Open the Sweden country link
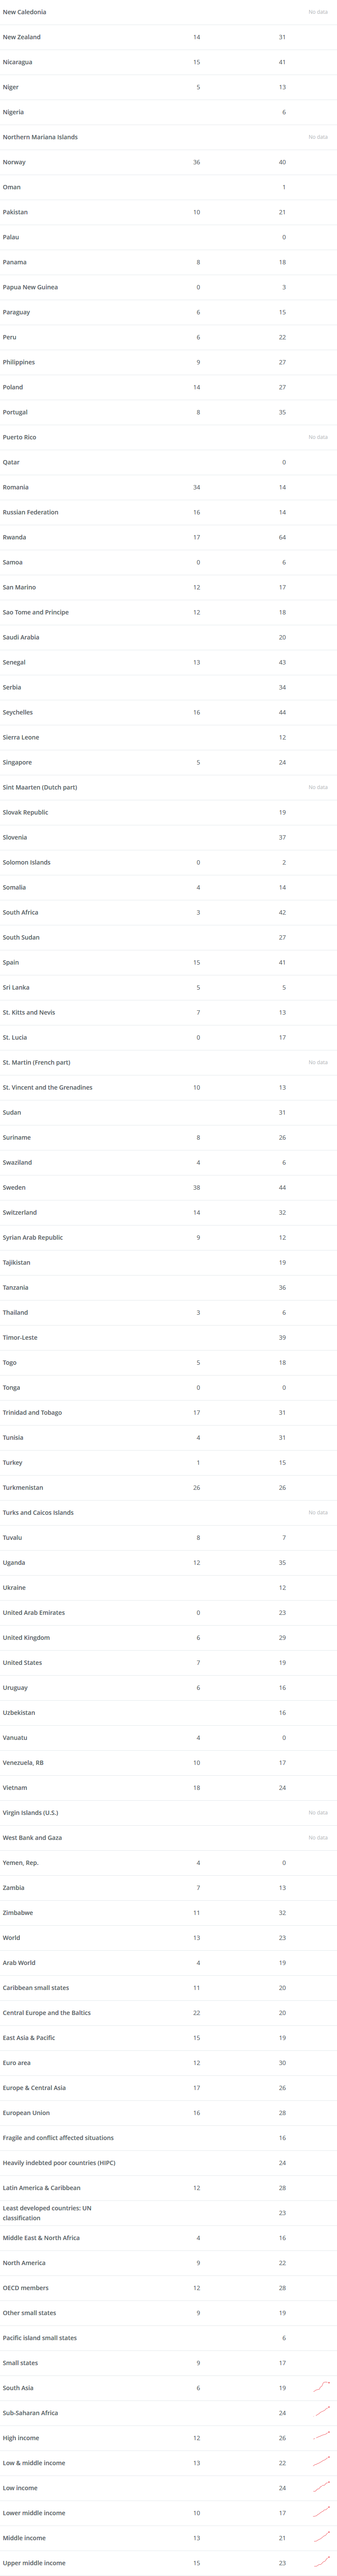The width and height of the screenshot is (337, 2576). (14, 1187)
